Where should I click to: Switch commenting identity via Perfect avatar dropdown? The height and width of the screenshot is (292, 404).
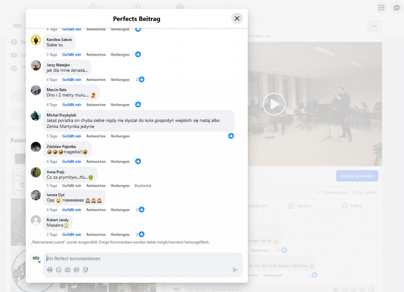coord(36,258)
